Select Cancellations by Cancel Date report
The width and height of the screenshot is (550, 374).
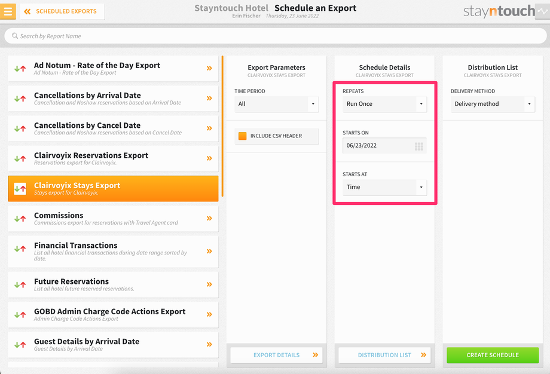(113, 128)
